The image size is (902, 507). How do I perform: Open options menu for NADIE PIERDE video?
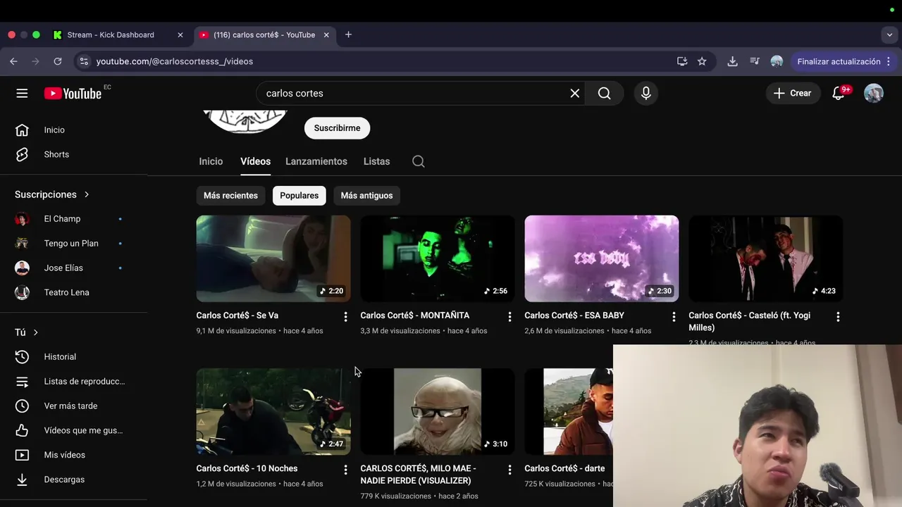pos(509,470)
